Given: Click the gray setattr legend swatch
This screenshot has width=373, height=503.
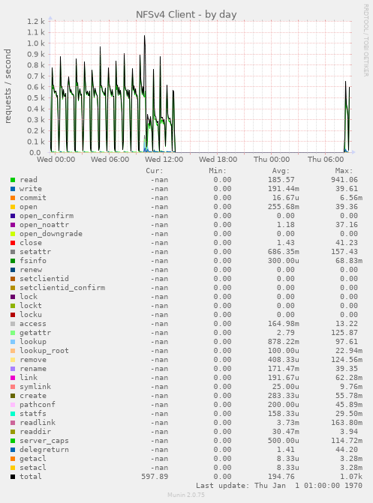Looking at the screenshot, I should click(13, 252).
